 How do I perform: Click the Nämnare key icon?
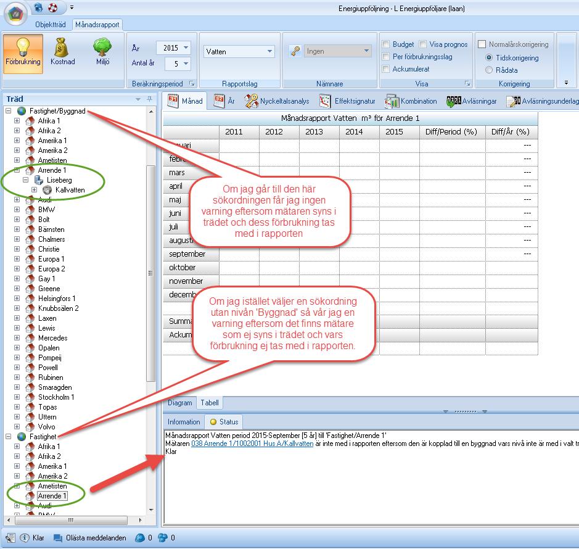click(x=295, y=51)
